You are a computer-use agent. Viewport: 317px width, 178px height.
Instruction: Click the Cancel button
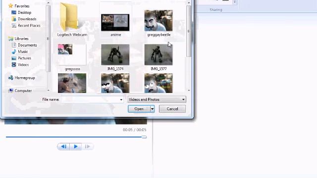(x=172, y=109)
